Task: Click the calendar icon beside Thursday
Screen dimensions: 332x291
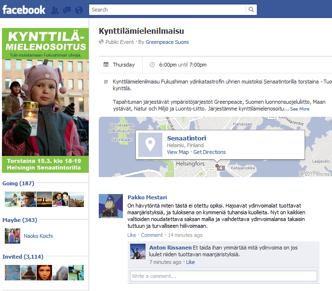Action: click(x=106, y=65)
